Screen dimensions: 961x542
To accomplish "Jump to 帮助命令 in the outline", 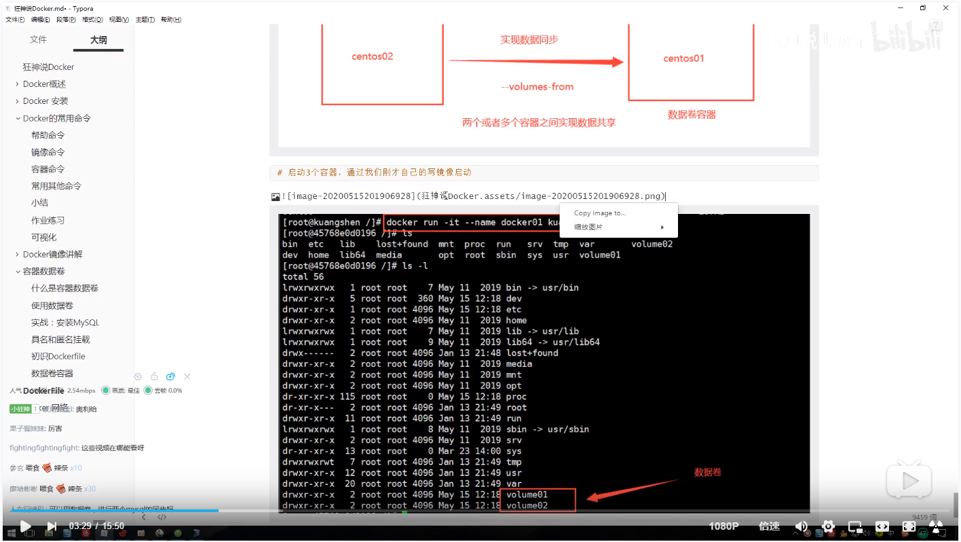I will pyautogui.click(x=48, y=135).
